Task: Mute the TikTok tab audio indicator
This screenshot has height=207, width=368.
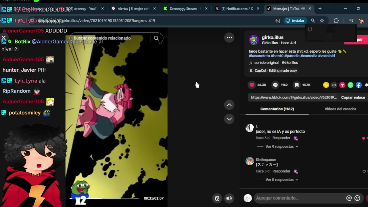Action: tap(303, 9)
